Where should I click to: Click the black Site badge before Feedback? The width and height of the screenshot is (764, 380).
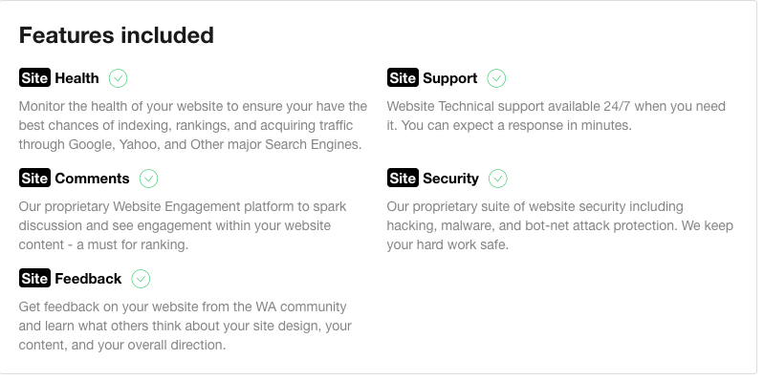click(x=34, y=278)
